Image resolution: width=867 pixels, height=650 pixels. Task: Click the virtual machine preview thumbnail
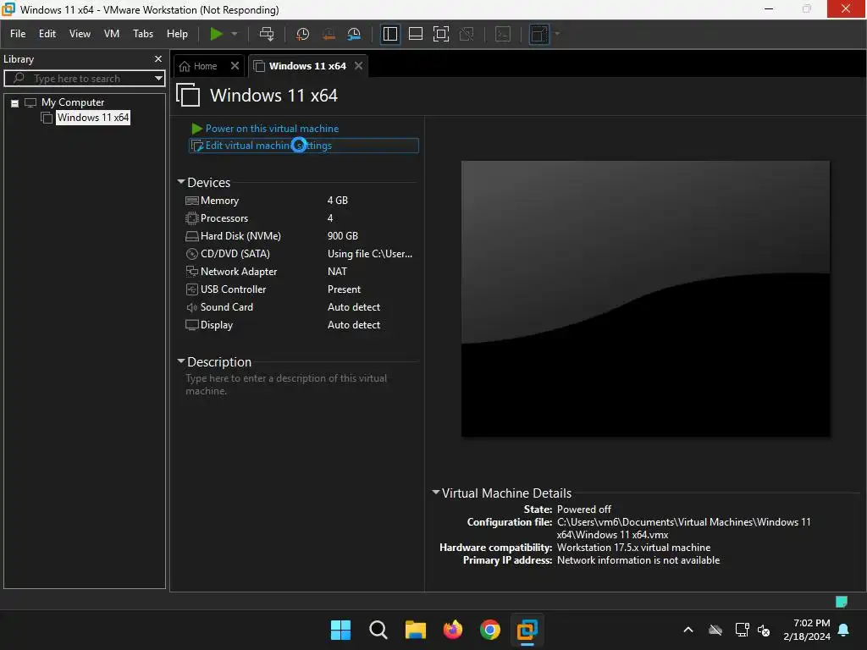coord(645,299)
